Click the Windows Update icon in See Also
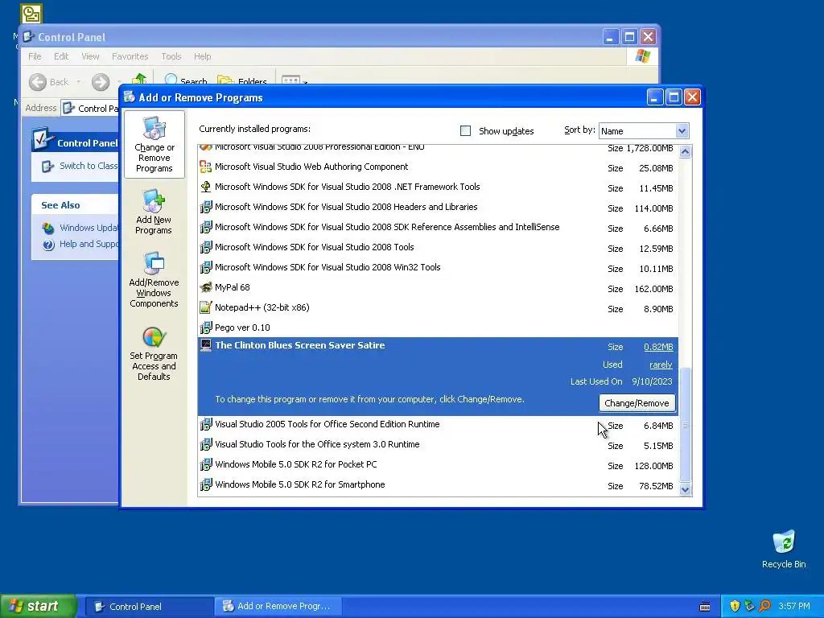Viewport: 824px width, 618px height. (x=48, y=228)
